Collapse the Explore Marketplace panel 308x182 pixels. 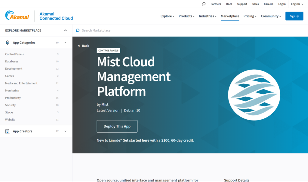click(x=65, y=30)
